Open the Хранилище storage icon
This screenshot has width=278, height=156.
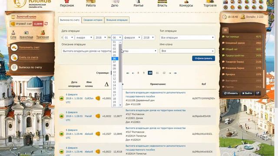tap(26, 33)
